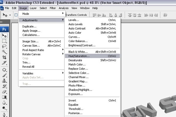This screenshot has width=176, height=117.
Task: Select Duplicate from Image menu
Action: click(41, 26)
